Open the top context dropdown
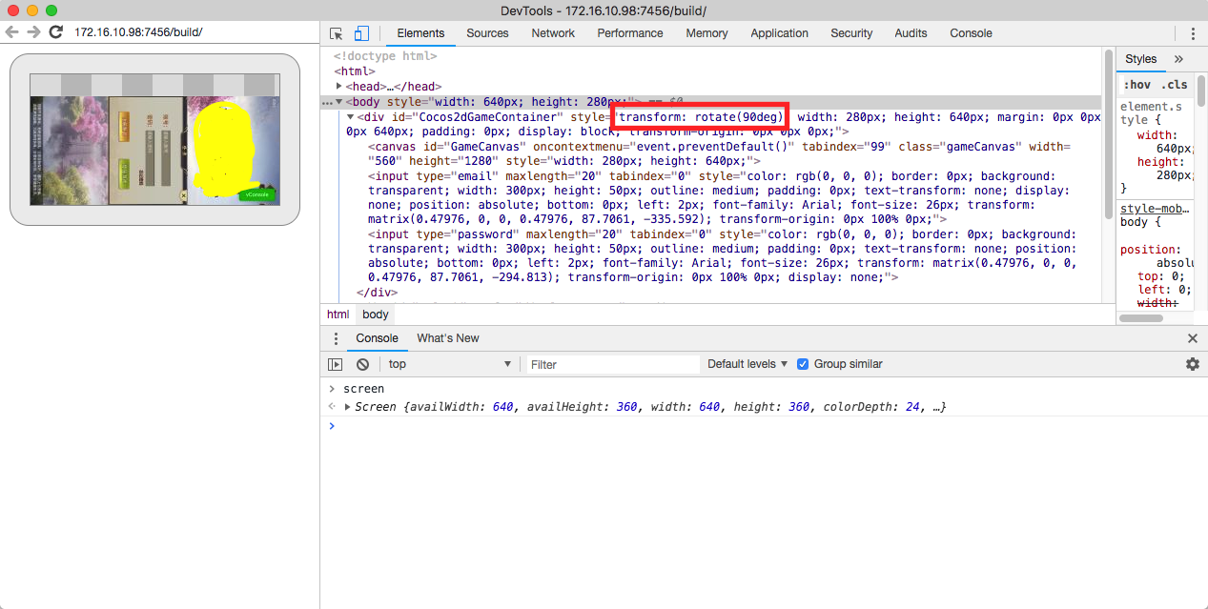Image resolution: width=1208 pixels, height=609 pixels. tap(450, 364)
